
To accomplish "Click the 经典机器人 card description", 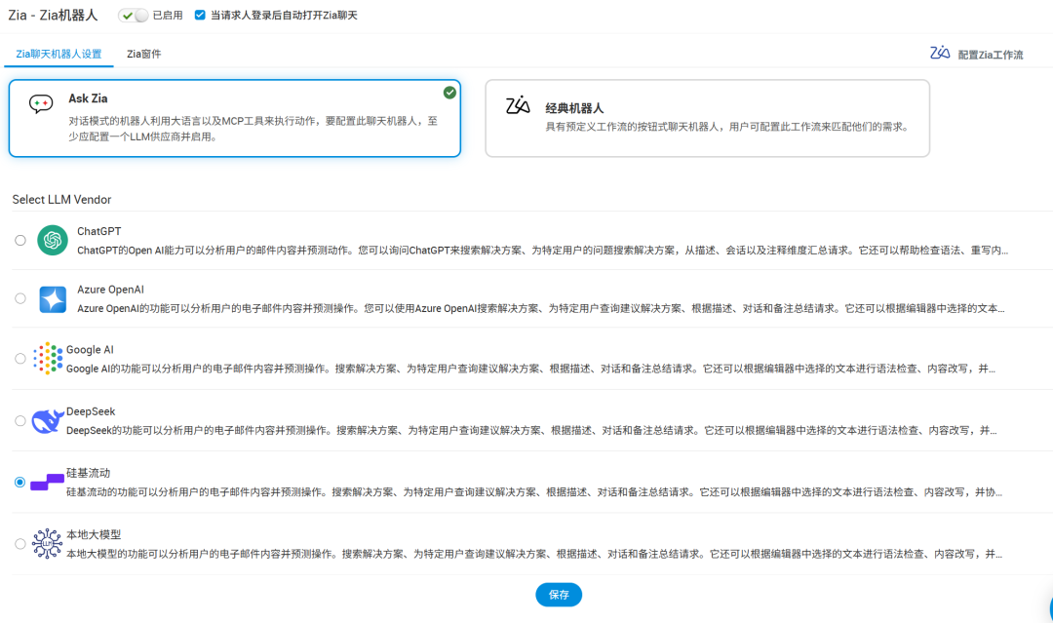I will (727, 126).
